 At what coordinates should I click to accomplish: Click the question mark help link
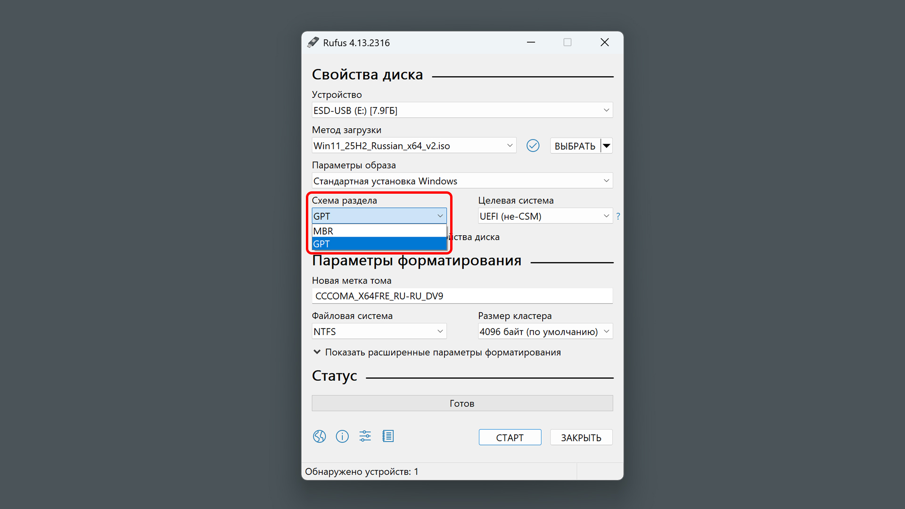618,216
